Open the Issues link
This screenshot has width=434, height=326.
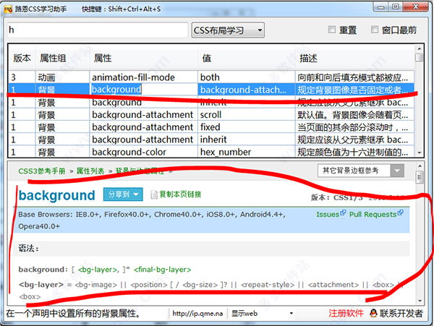pos(328,214)
